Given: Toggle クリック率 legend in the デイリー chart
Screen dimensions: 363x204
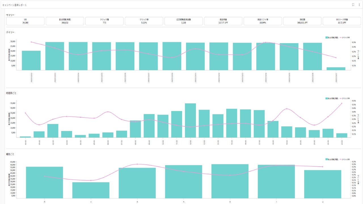Looking at the screenshot, I should click(345, 37).
